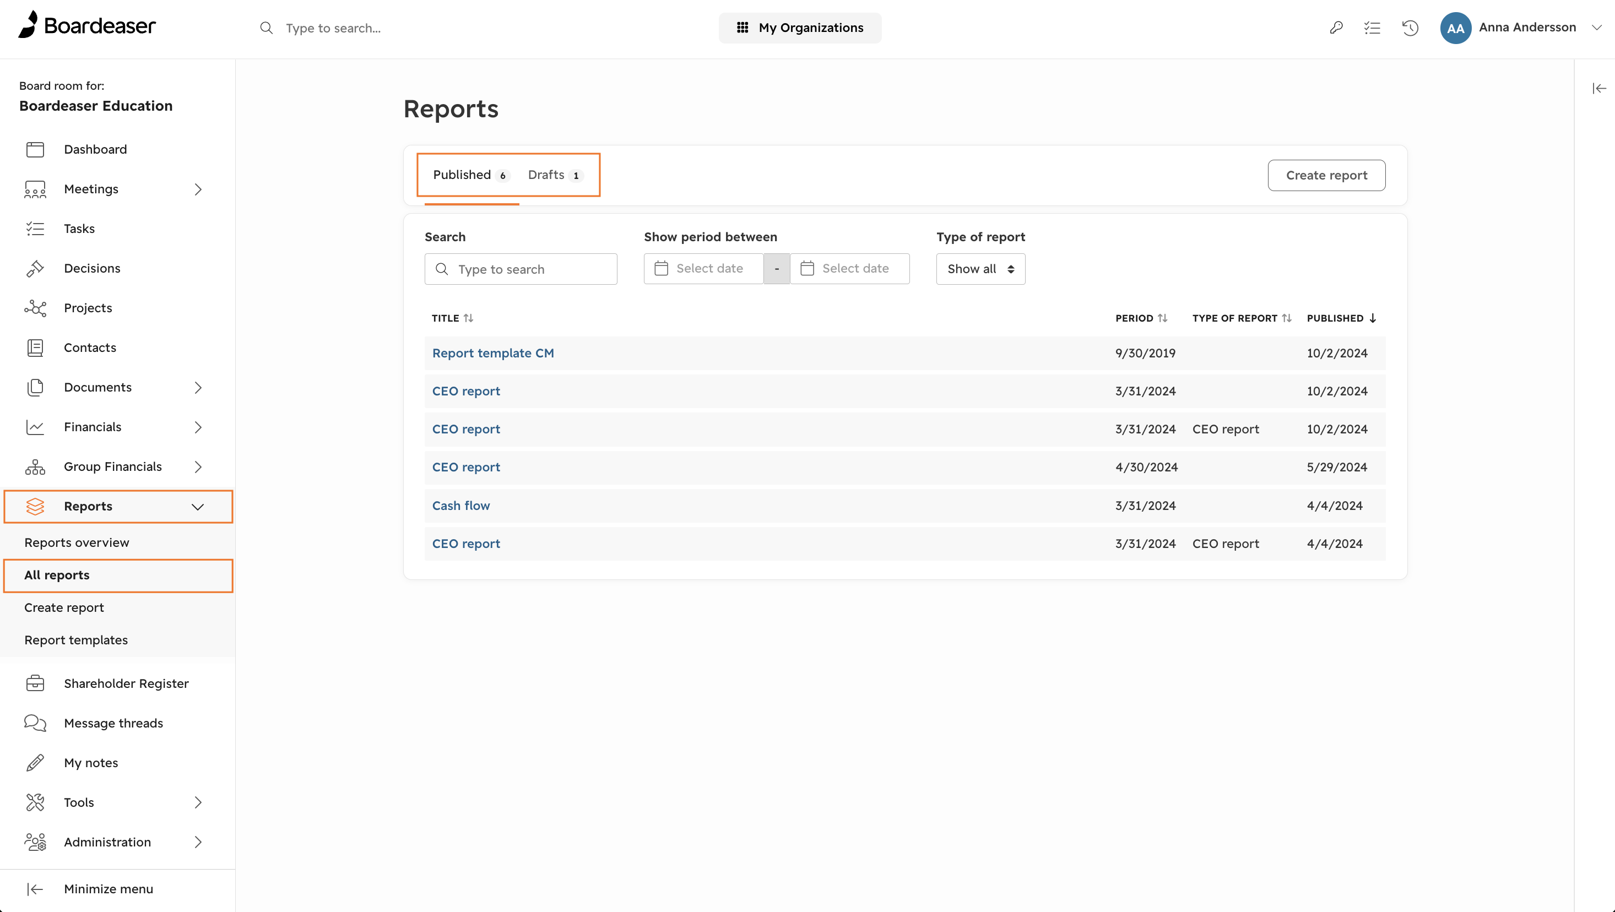This screenshot has height=912, width=1615.
Task: Open the key icon in top bar
Action: 1336,28
